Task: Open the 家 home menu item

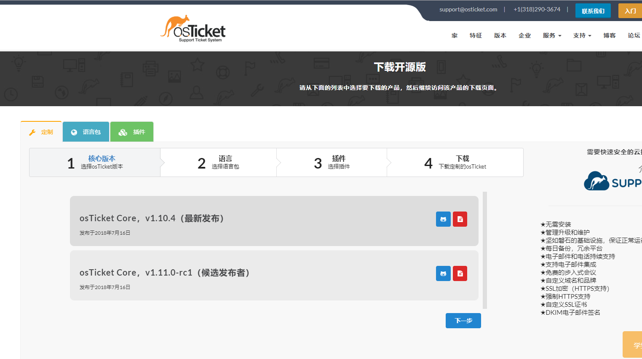Action: (x=454, y=35)
